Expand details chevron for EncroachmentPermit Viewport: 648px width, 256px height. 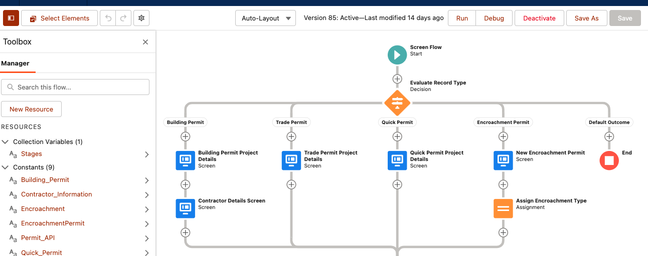pos(147,223)
